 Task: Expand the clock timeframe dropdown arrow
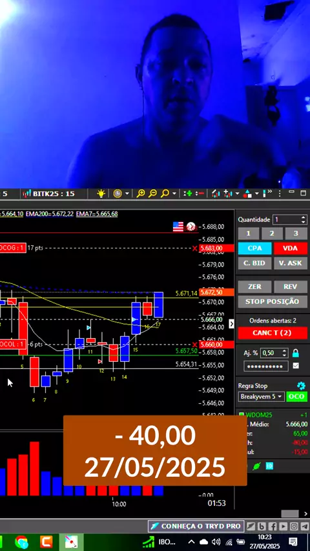(127, 194)
